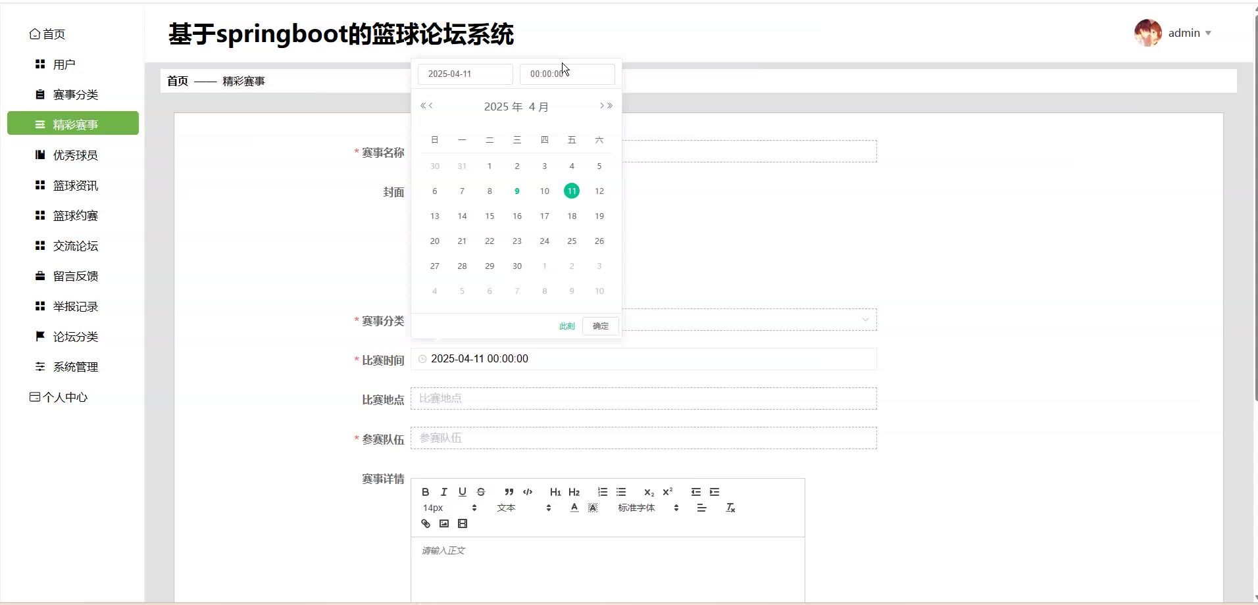
Task: Open 论坛分类 in the sidebar
Action: pos(73,337)
